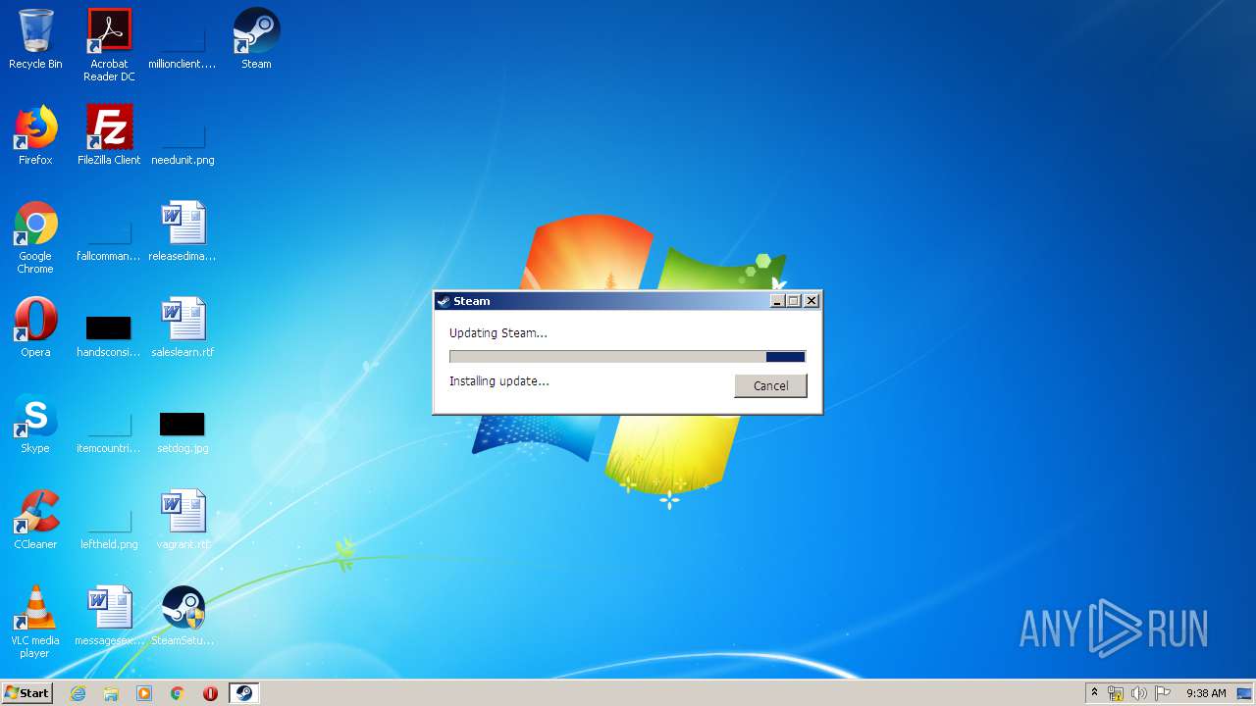Select the Opera desktop shortcut
Viewport: 1256px width, 706px height.
35,328
